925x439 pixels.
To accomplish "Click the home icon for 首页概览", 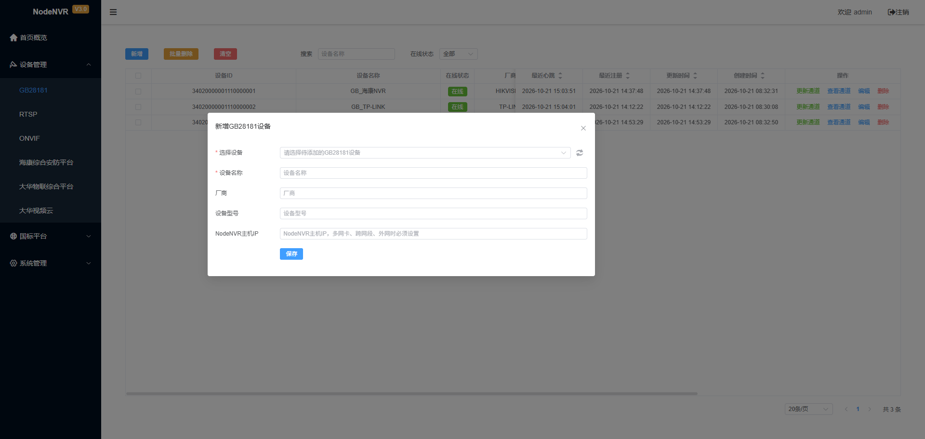I will (x=13, y=38).
